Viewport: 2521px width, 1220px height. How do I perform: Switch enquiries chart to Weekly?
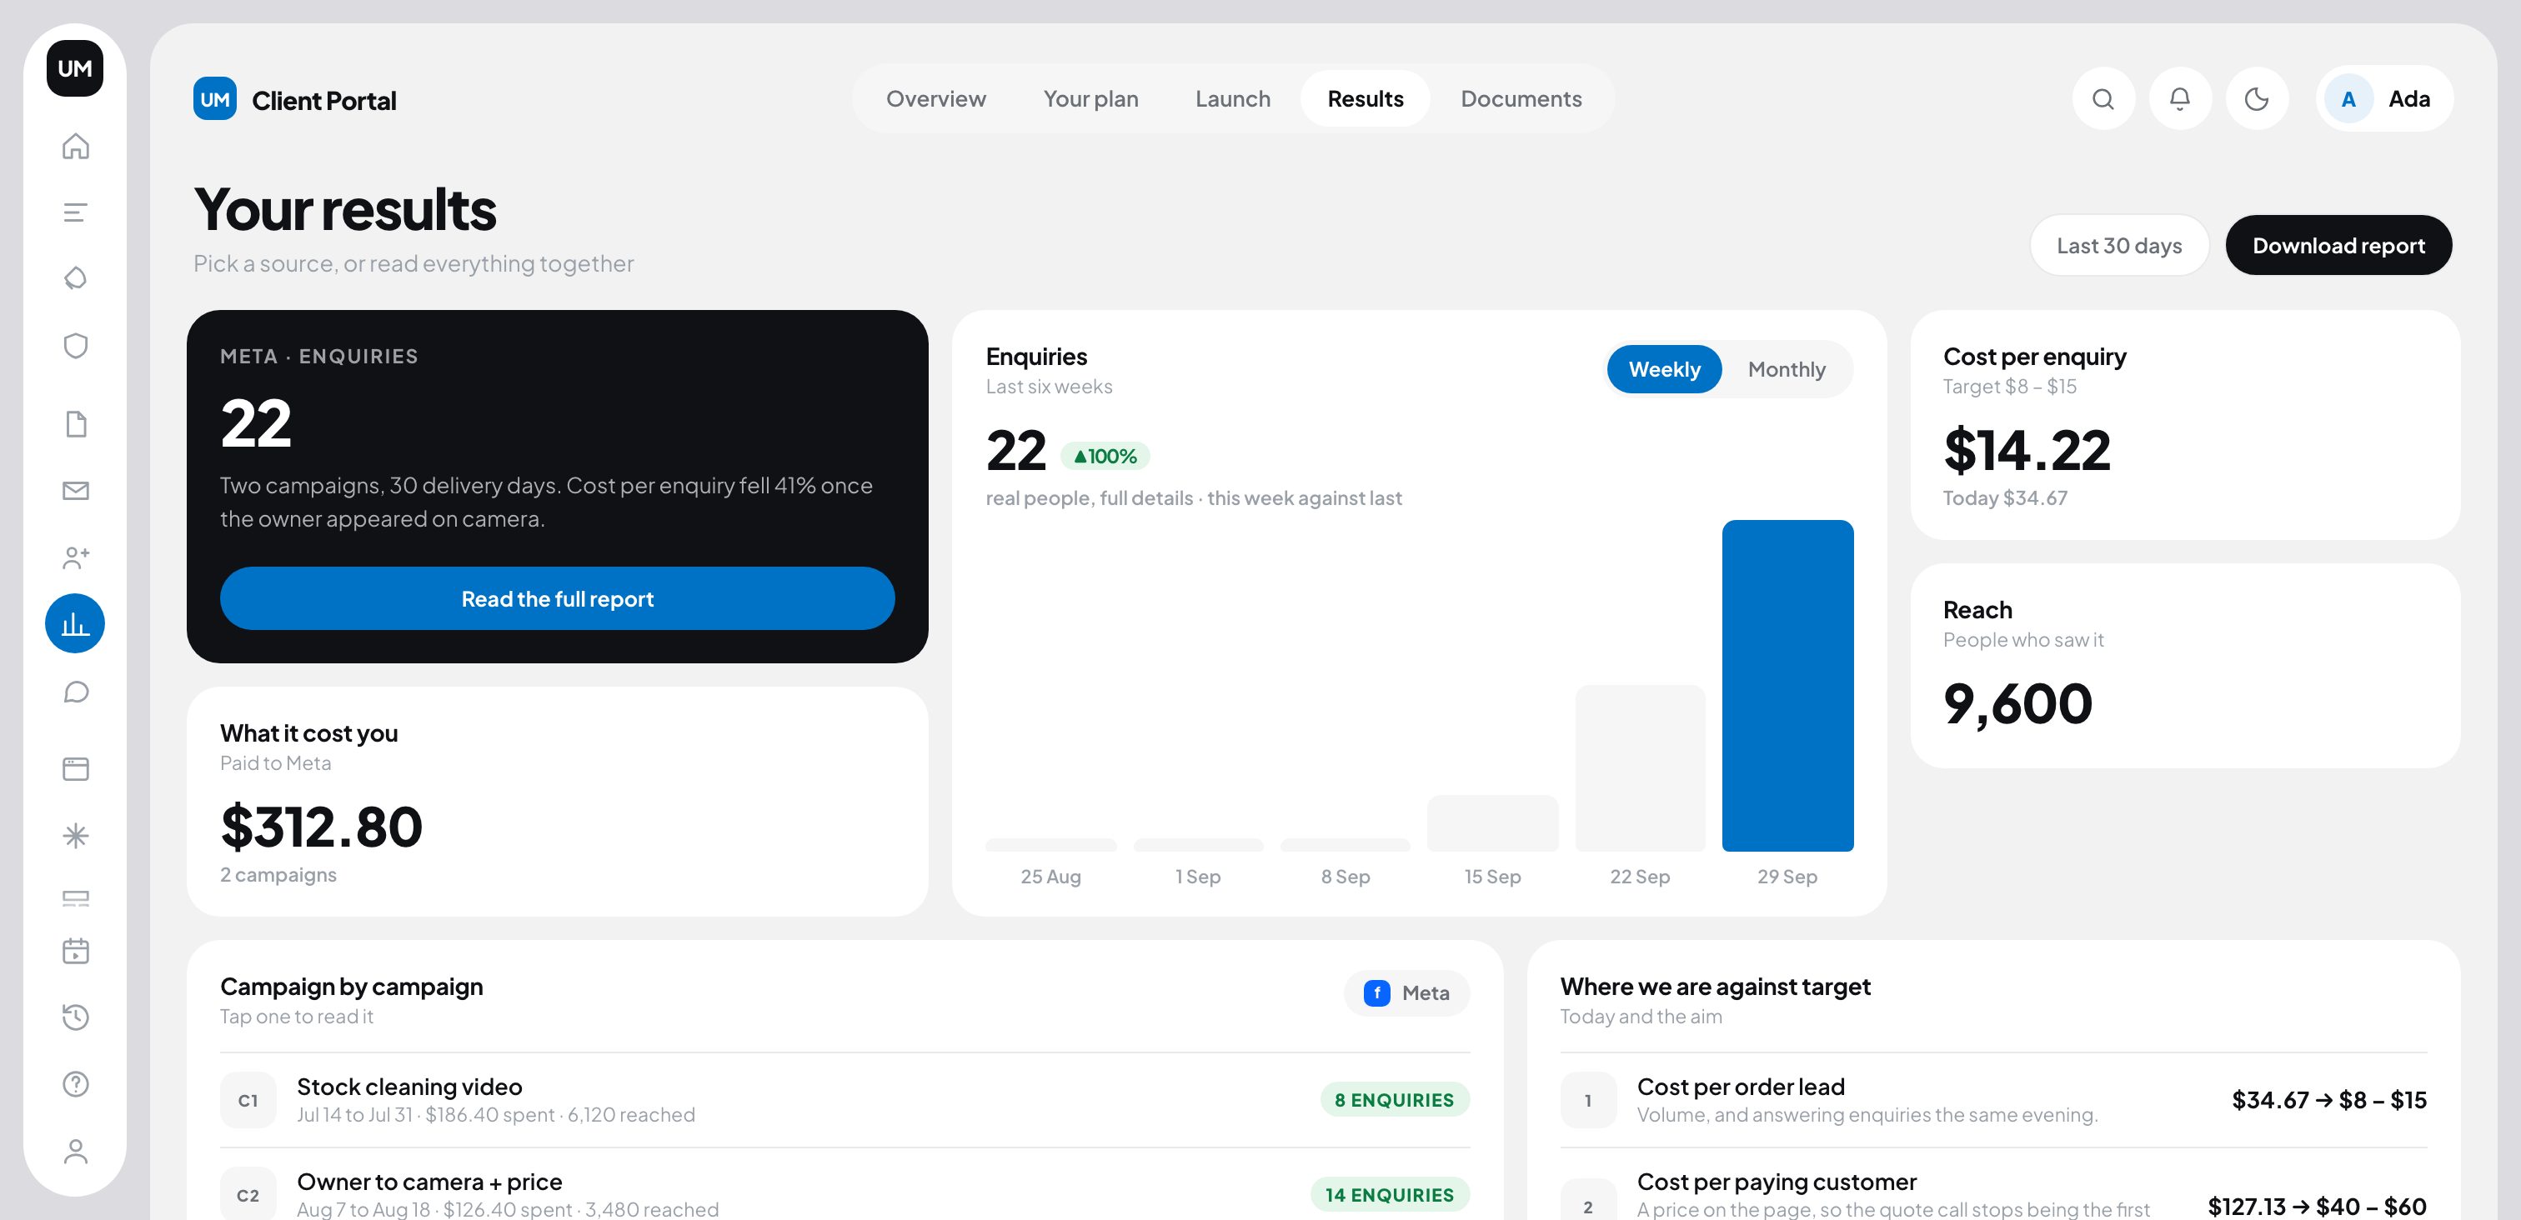tap(1664, 369)
